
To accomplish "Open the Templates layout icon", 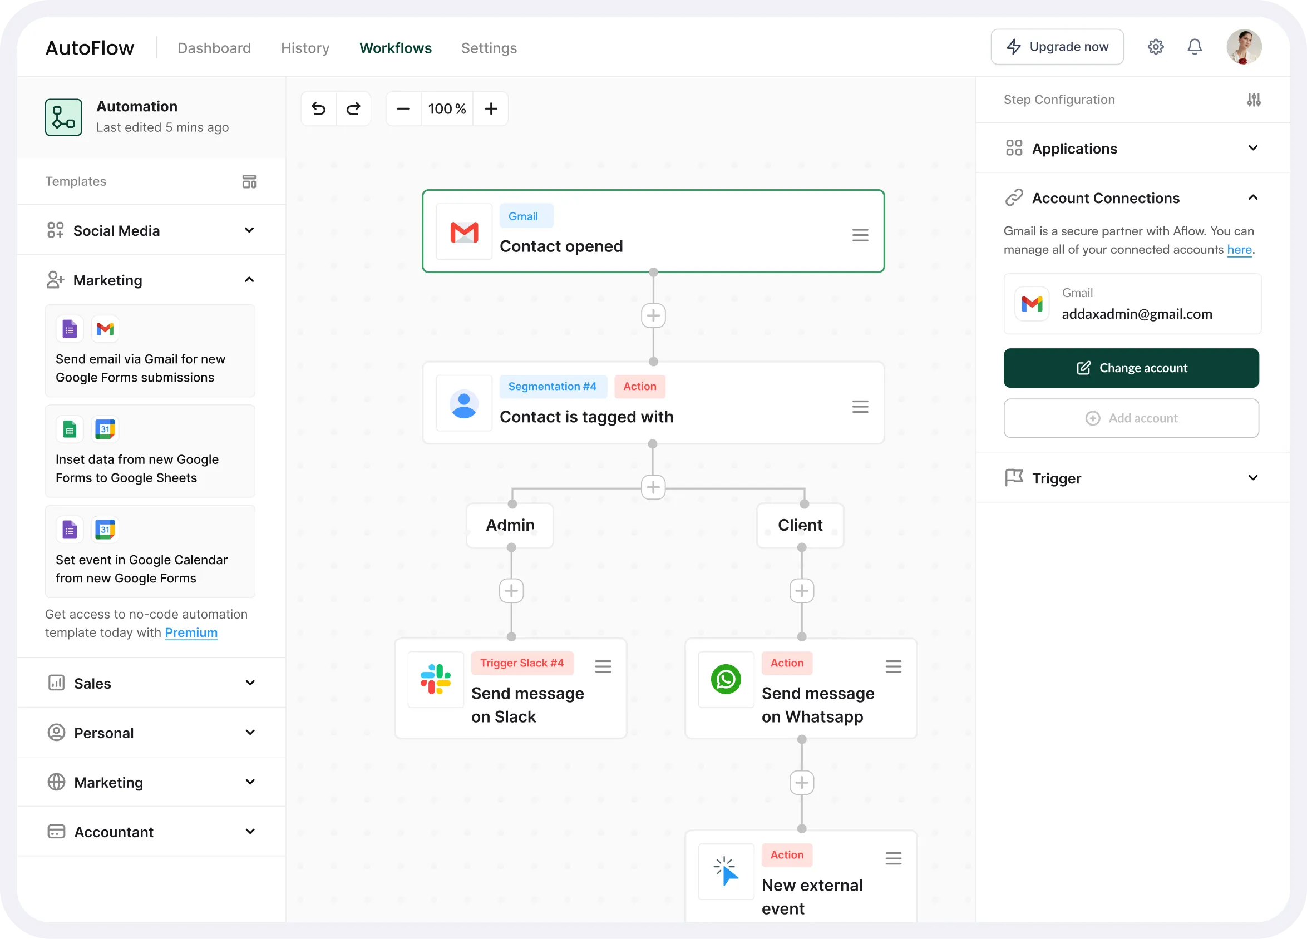I will 249,181.
